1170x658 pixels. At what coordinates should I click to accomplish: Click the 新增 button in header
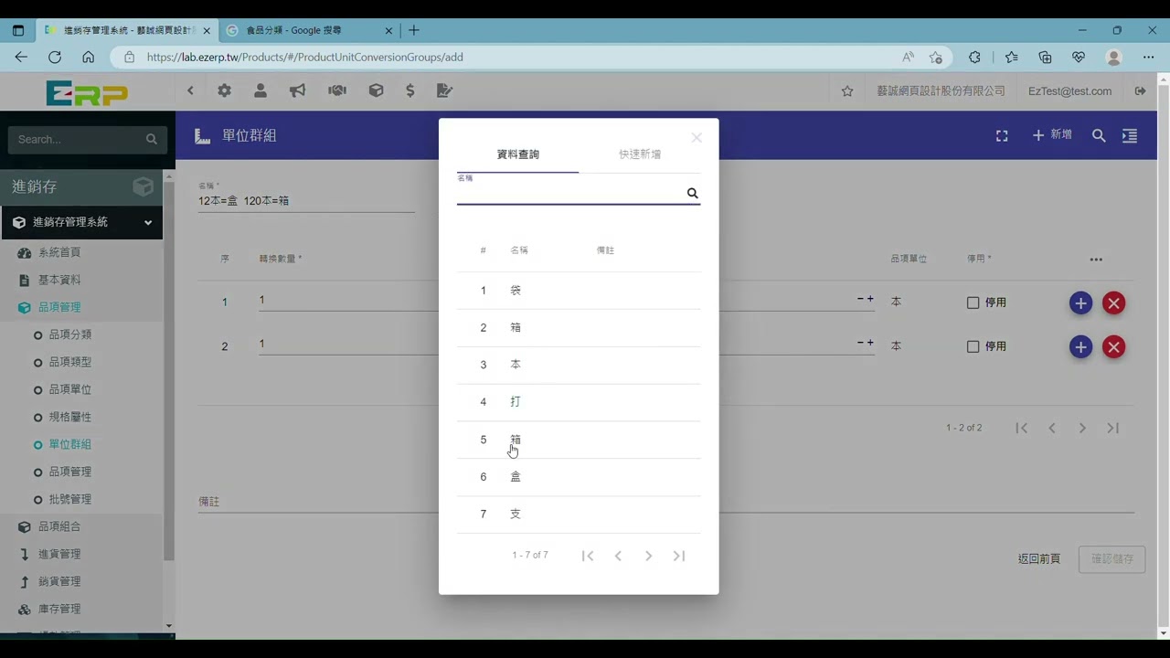(x=1051, y=135)
